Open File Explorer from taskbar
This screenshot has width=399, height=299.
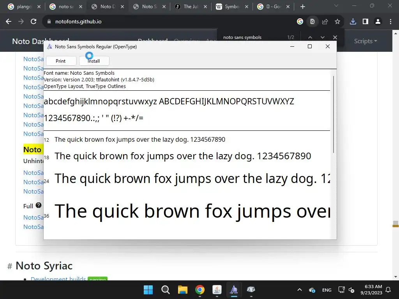click(182, 290)
